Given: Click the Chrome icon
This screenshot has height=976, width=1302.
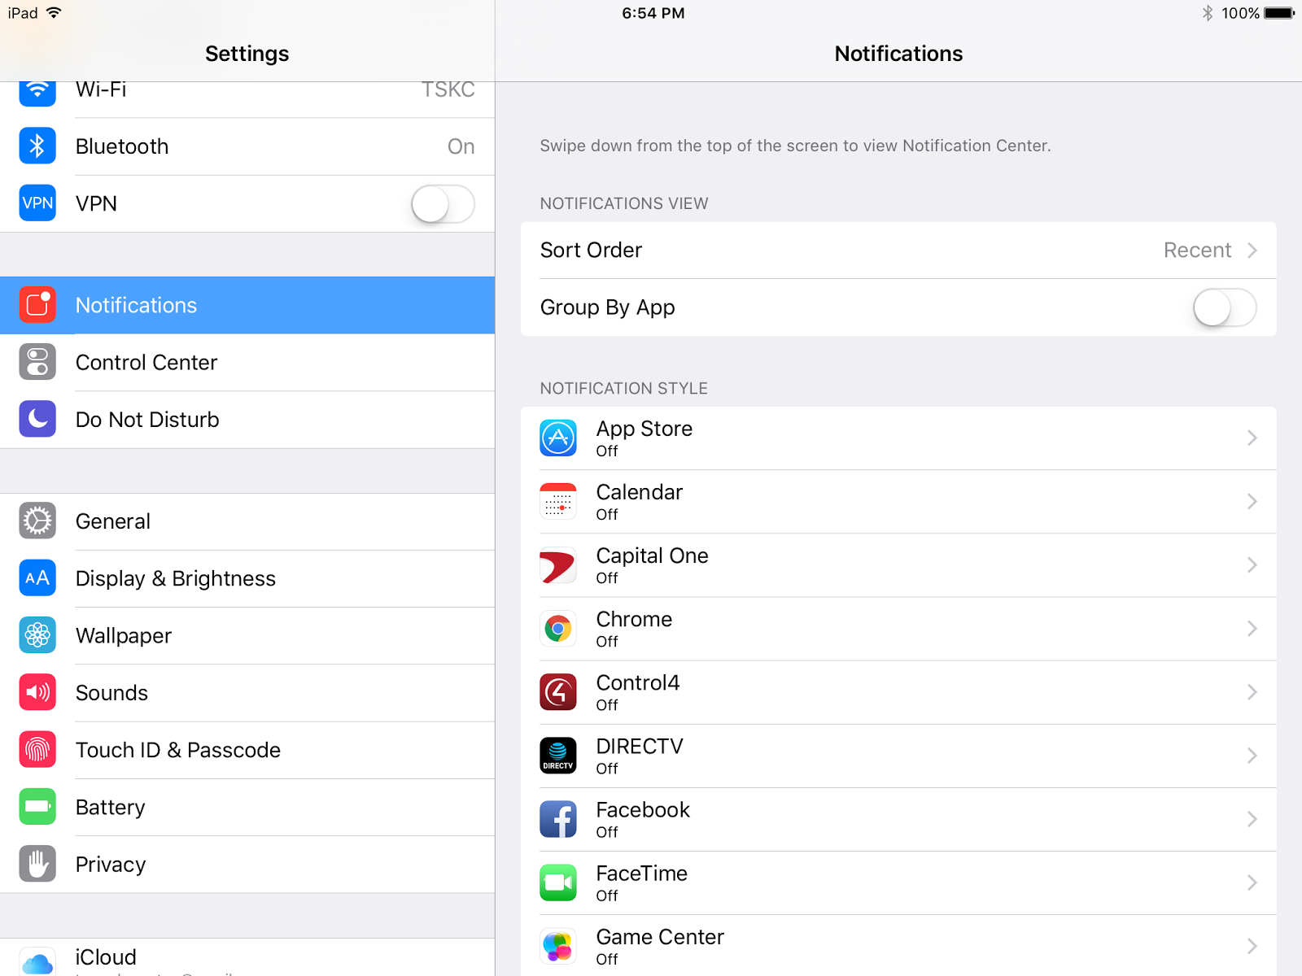Looking at the screenshot, I should [x=557, y=629].
